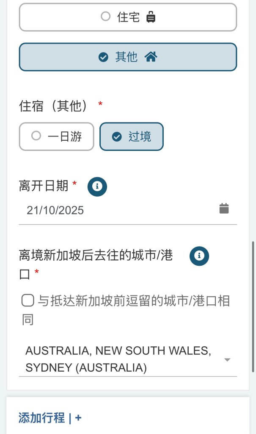Click the checkmark icon on 其他 option
256x434 pixels.
[x=103, y=57]
